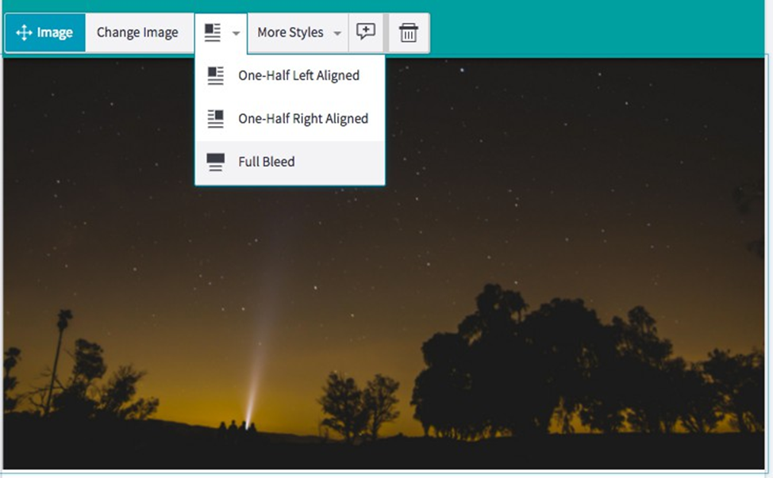Click the Full Bleed layout icon

[x=215, y=162]
